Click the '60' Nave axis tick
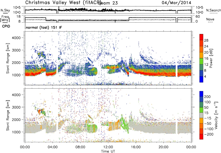The image size is (221, 153). pyautogui.click(x=198, y=17)
